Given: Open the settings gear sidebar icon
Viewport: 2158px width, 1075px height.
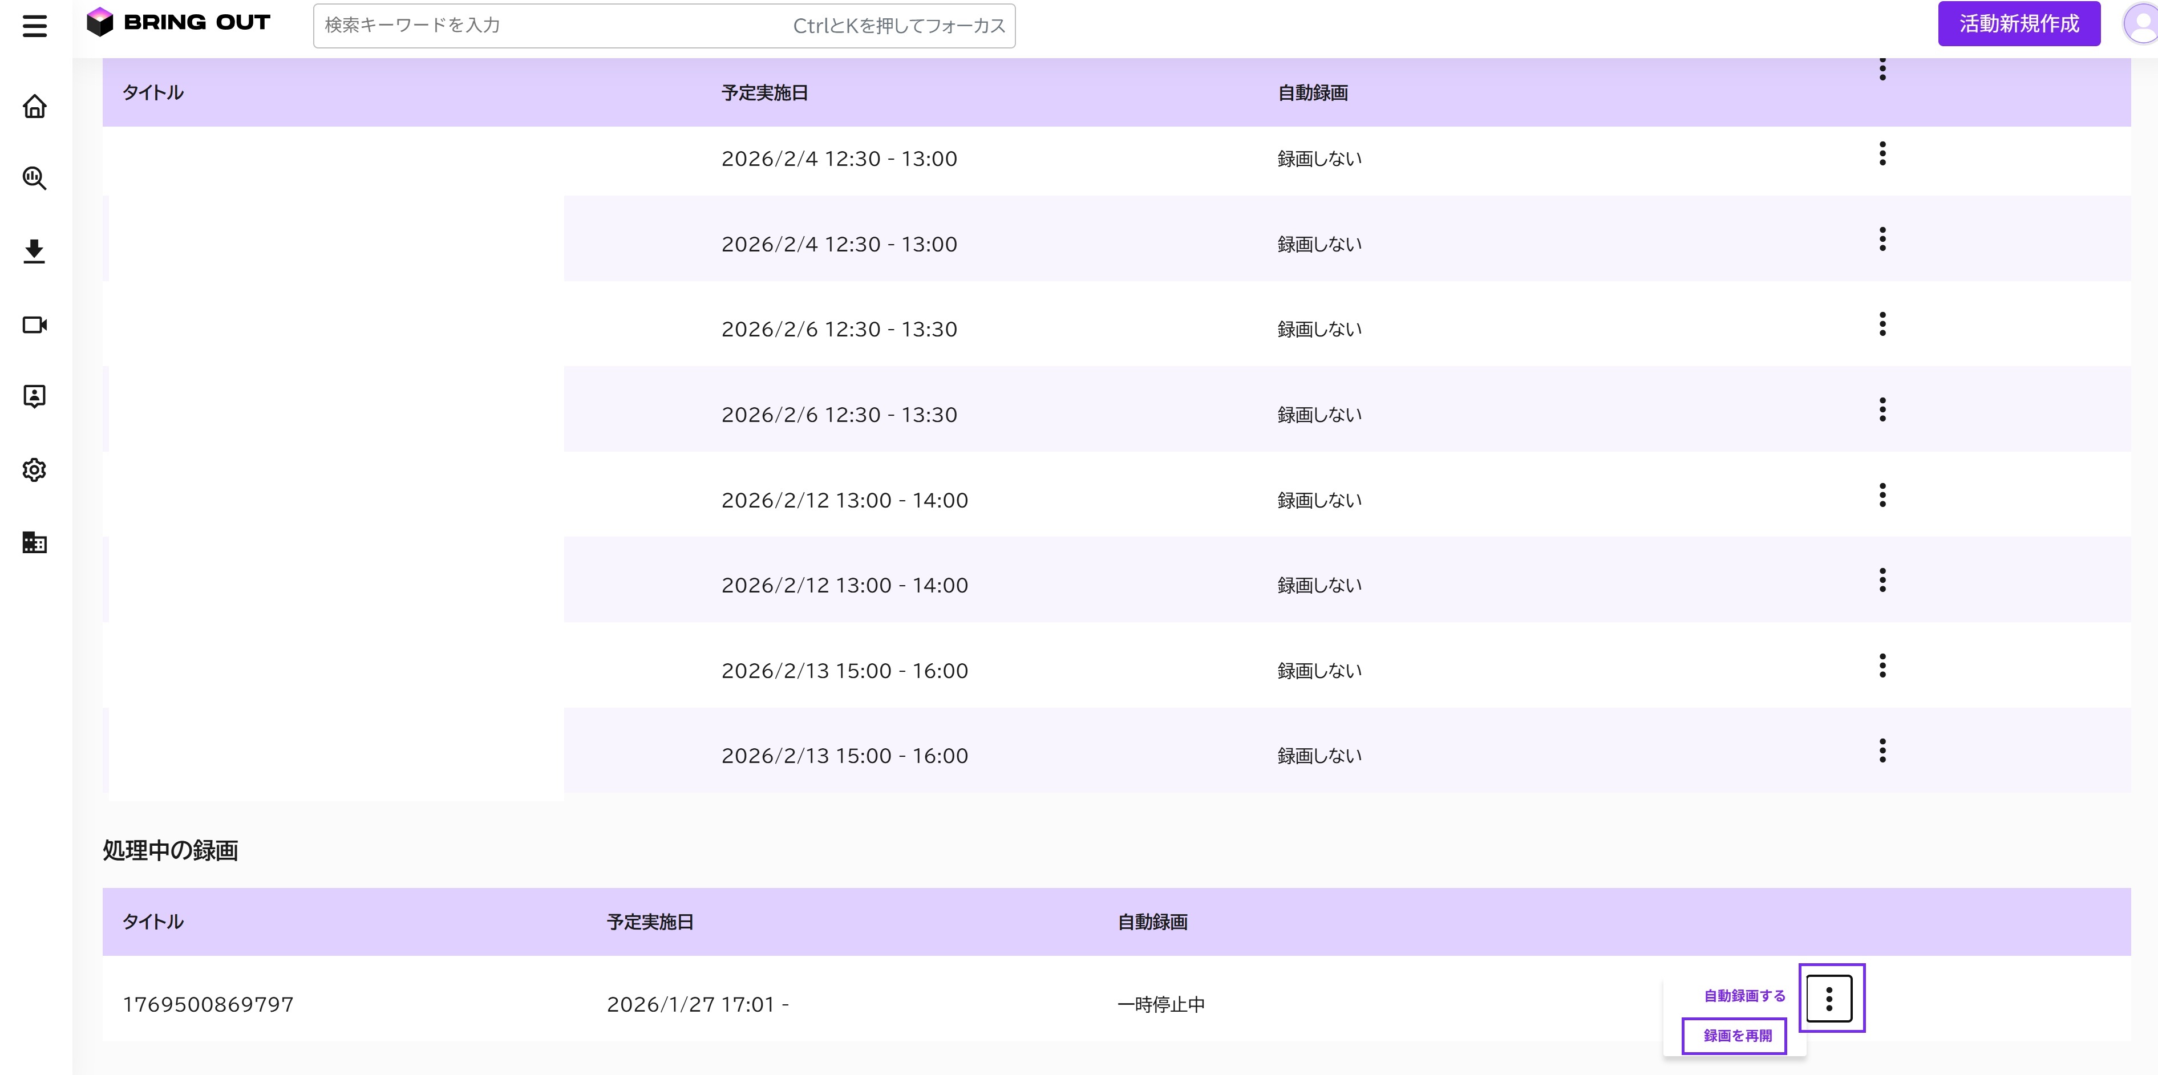Looking at the screenshot, I should (x=34, y=470).
